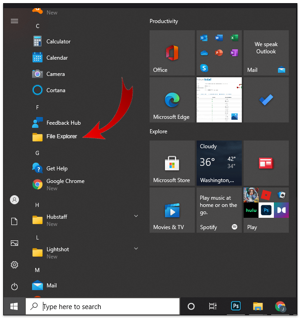Open the Calculator app
The height and width of the screenshot is (319, 301).
coord(85,41)
